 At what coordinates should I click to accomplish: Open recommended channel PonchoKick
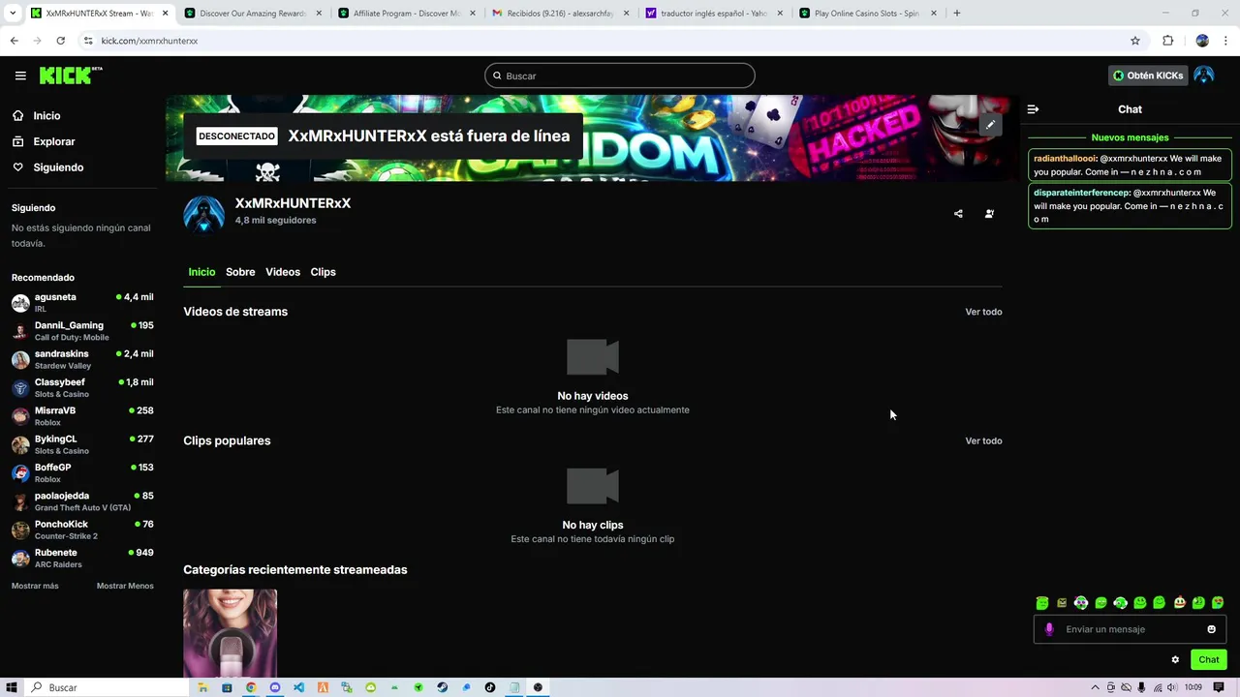tap(82, 529)
